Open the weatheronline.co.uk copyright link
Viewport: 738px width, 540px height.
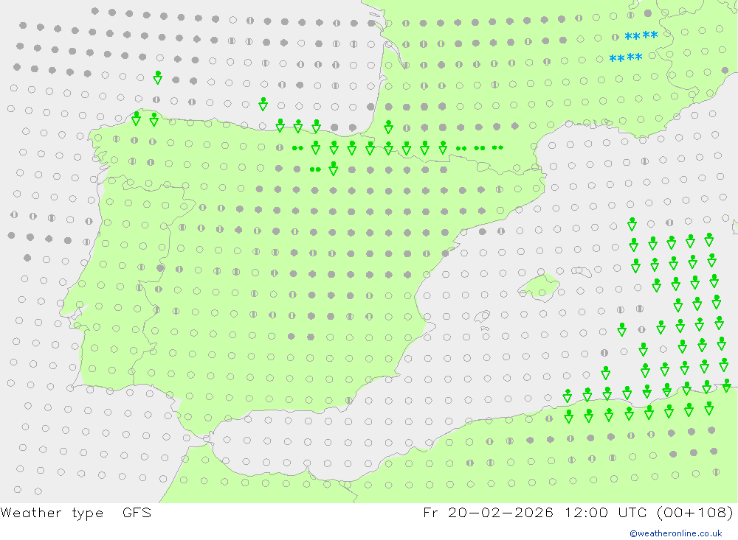[x=675, y=533]
